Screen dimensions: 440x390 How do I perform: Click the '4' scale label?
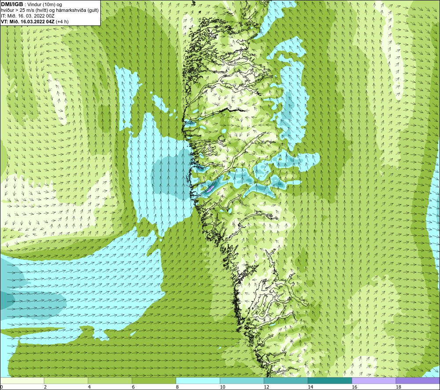89,387
